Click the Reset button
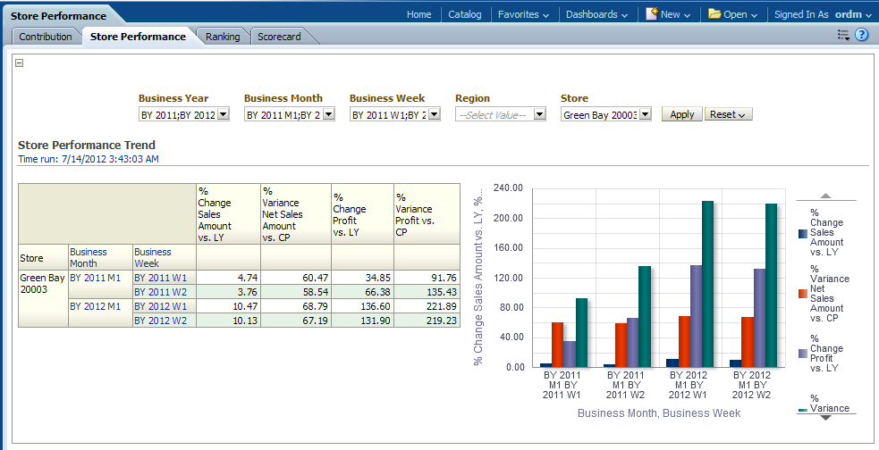The image size is (879, 450). pyautogui.click(x=729, y=115)
